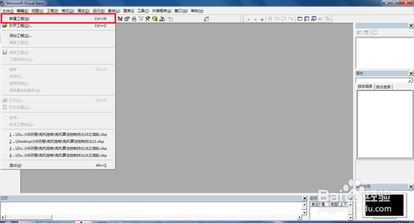Viewport: 414px width, 223px height.
Task: Choose 添加工程(D)... menu entry
Action: 58,36
